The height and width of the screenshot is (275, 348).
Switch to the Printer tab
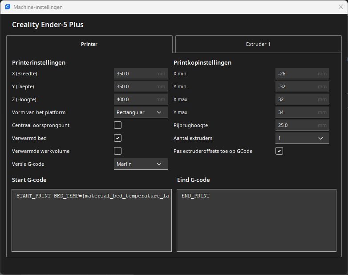tap(89, 44)
